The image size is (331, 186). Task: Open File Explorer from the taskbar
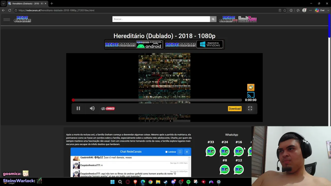pos(158,182)
